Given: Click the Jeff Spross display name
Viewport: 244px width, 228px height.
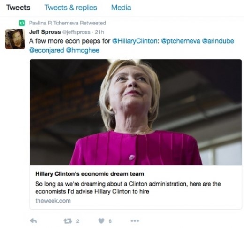Looking at the screenshot, I should coord(45,32).
